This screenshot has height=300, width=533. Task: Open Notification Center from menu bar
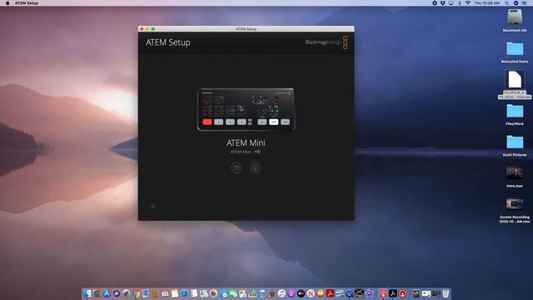[524, 3]
